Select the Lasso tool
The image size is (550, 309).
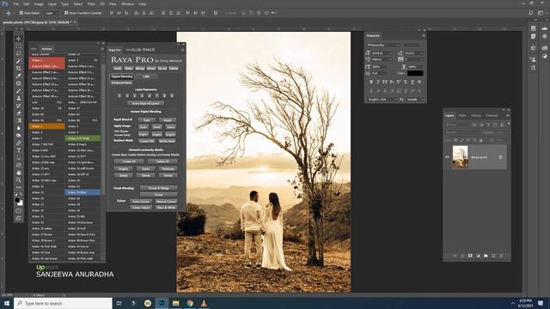pyautogui.click(x=19, y=53)
